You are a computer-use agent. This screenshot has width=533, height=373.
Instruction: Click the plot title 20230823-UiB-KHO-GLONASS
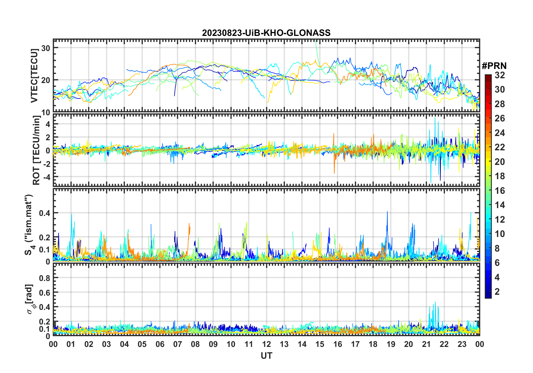point(266,33)
